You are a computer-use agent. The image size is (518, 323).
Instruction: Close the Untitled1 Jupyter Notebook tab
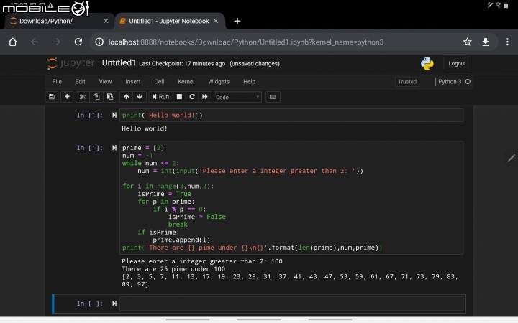(x=216, y=21)
